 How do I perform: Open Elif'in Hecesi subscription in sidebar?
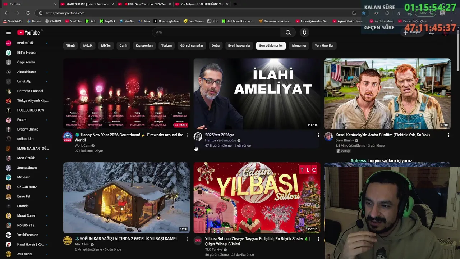27,53
